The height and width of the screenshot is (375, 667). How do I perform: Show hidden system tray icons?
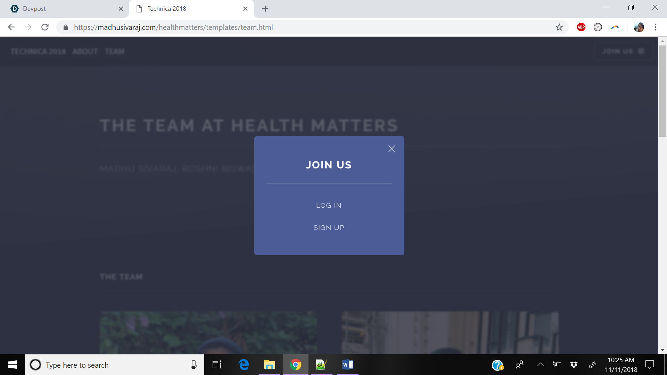point(540,365)
